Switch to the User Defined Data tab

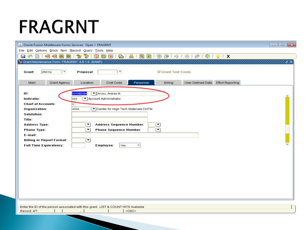198,83
